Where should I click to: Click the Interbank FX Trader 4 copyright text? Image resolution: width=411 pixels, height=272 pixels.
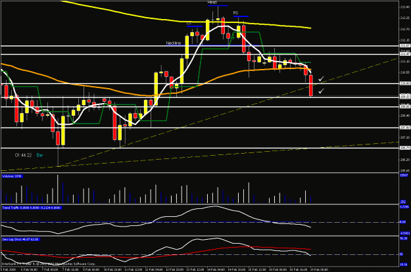pyautogui.click(x=49, y=264)
